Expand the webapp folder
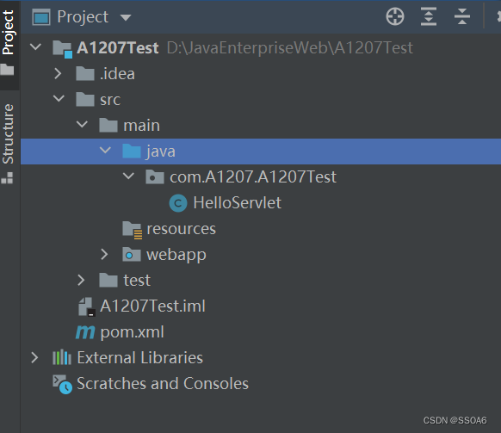 pyautogui.click(x=104, y=254)
